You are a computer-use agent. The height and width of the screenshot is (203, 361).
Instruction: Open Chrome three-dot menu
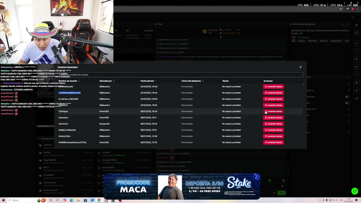[x=357, y=9]
